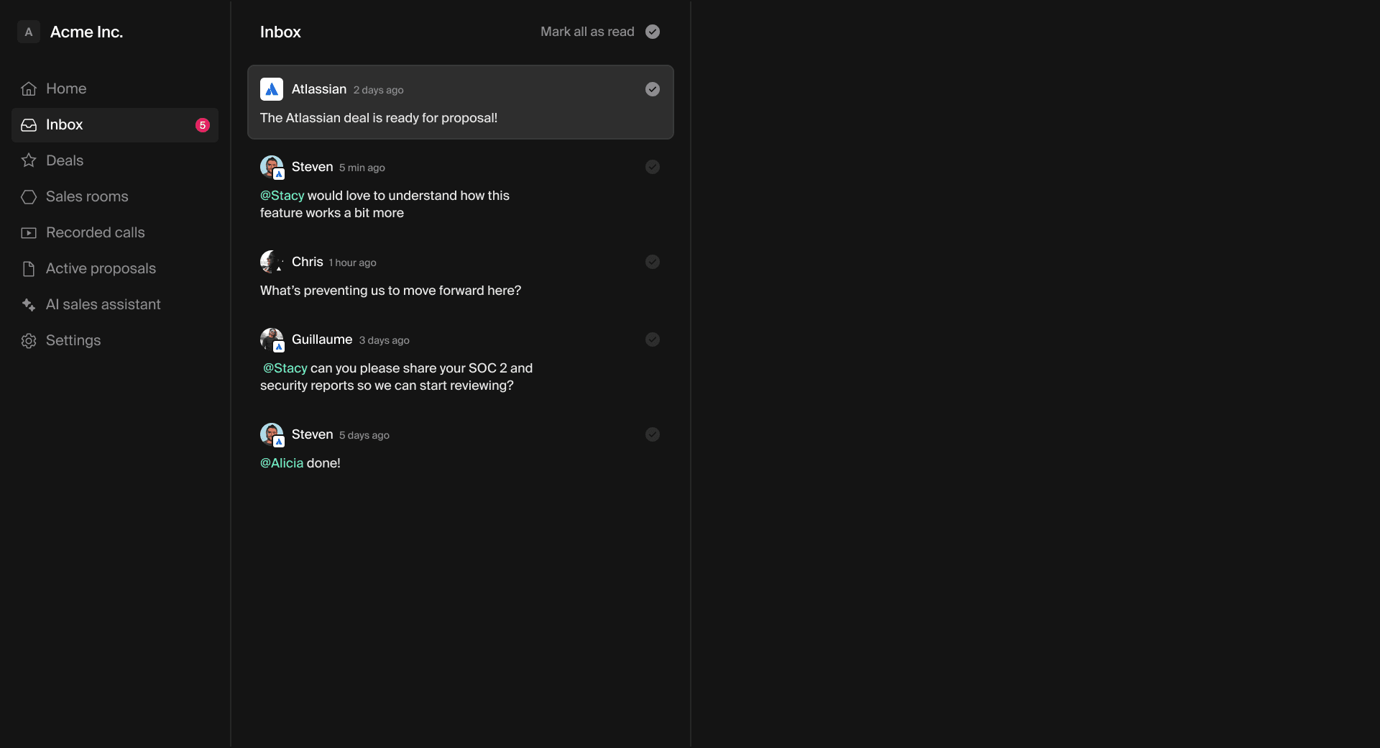Mark Steven's recent message as read
The image size is (1380, 748).
pyautogui.click(x=653, y=167)
